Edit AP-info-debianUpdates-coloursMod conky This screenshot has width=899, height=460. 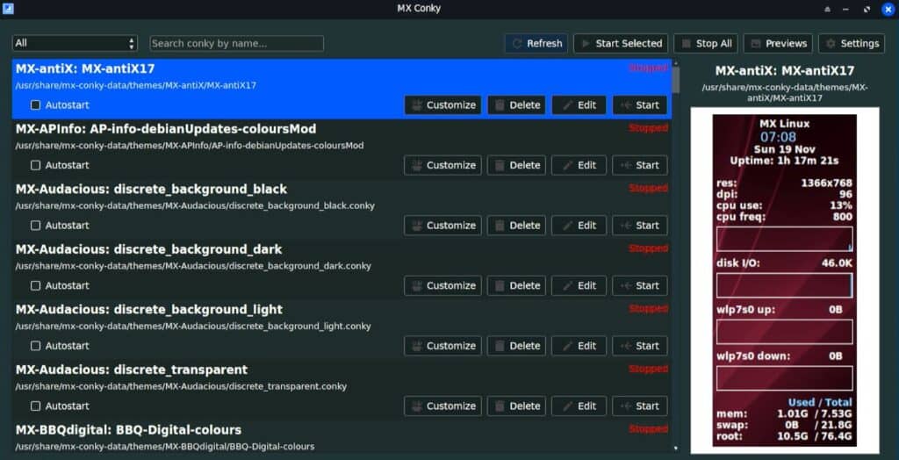tap(579, 165)
